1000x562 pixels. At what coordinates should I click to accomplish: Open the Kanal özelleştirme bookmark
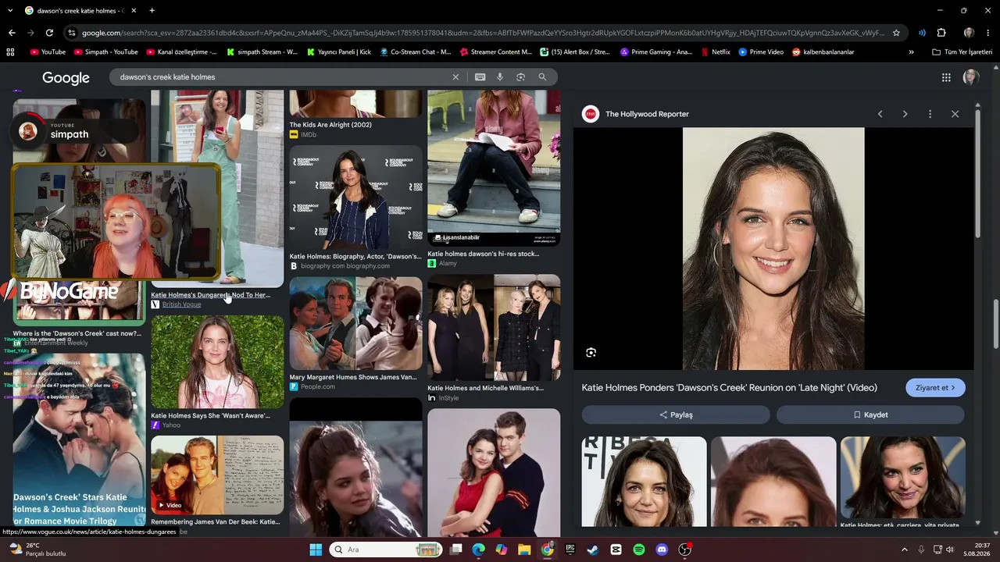tap(181, 52)
